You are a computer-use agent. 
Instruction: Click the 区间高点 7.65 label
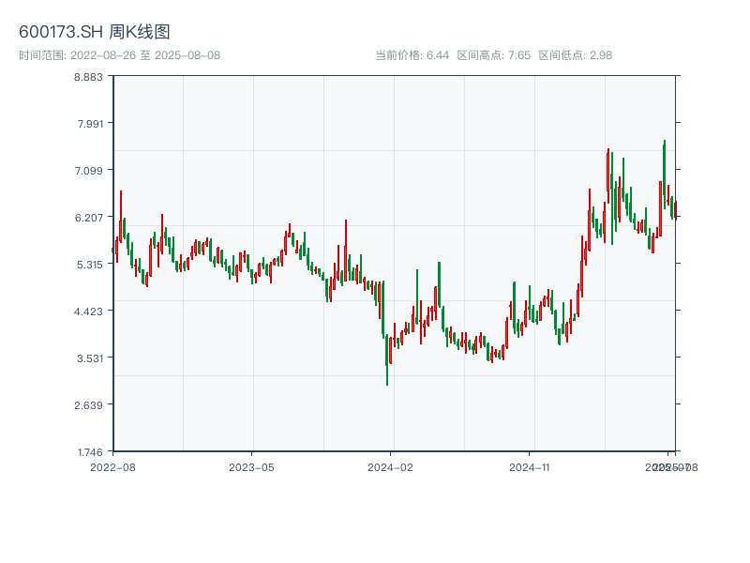pyautogui.click(x=494, y=55)
